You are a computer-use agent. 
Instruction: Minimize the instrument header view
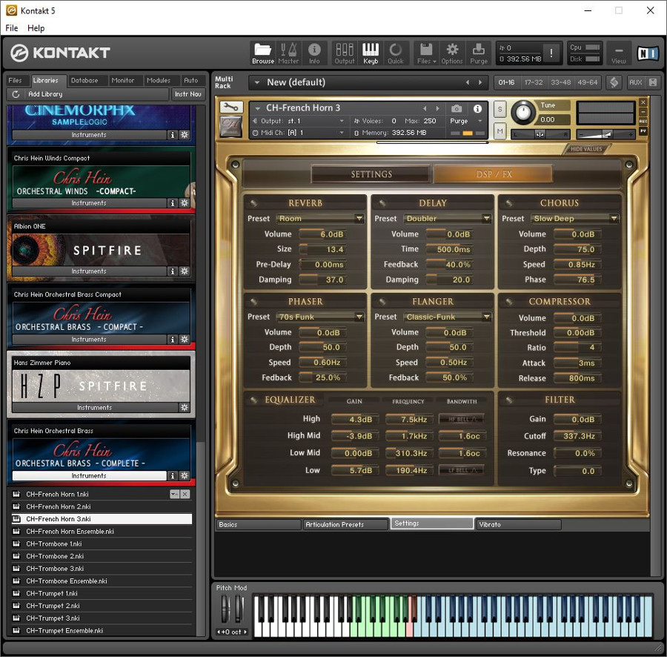tap(643, 112)
